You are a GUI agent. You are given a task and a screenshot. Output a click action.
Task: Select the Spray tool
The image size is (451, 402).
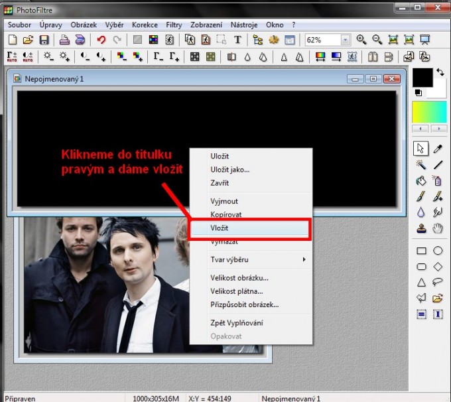[438, 181]
